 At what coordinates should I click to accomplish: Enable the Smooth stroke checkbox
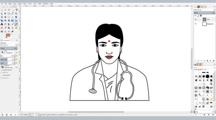1,75
